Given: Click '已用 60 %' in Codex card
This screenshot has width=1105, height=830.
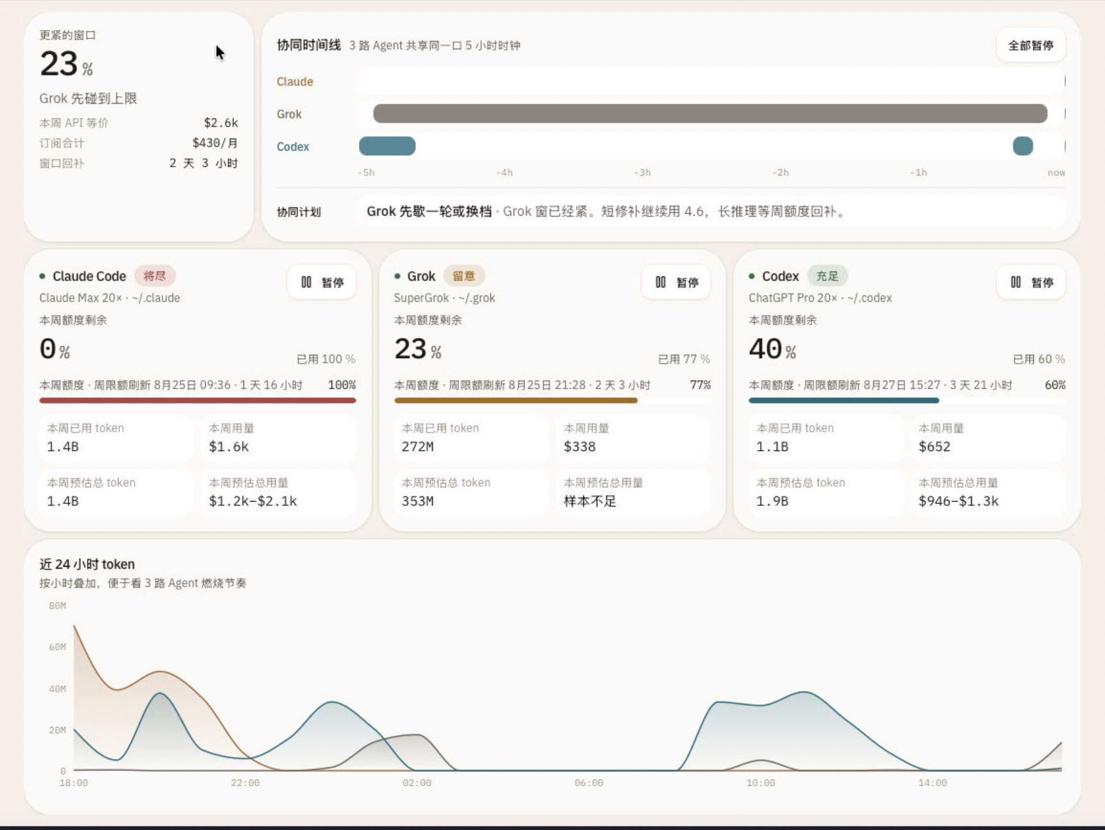Looking at the screenshot, I should pyautogui.click(x=1039, y=359).
